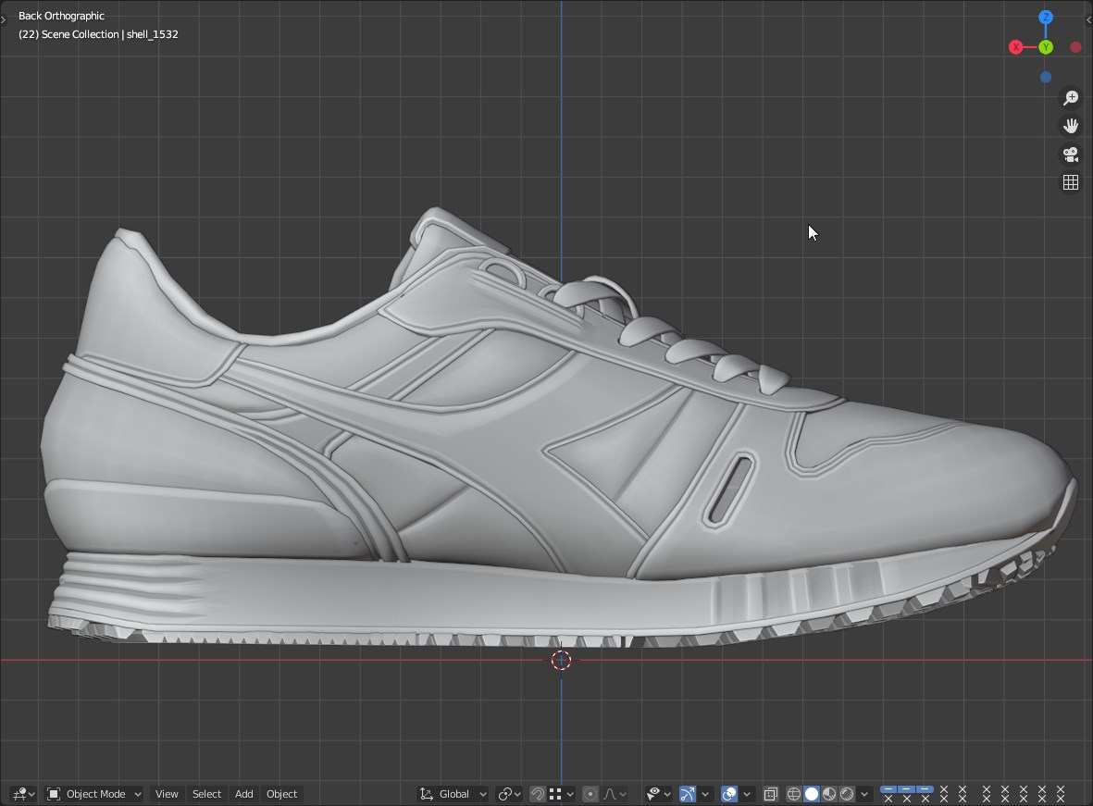
Task: Select rendered viewport shading mode
Action: (847, 794)
